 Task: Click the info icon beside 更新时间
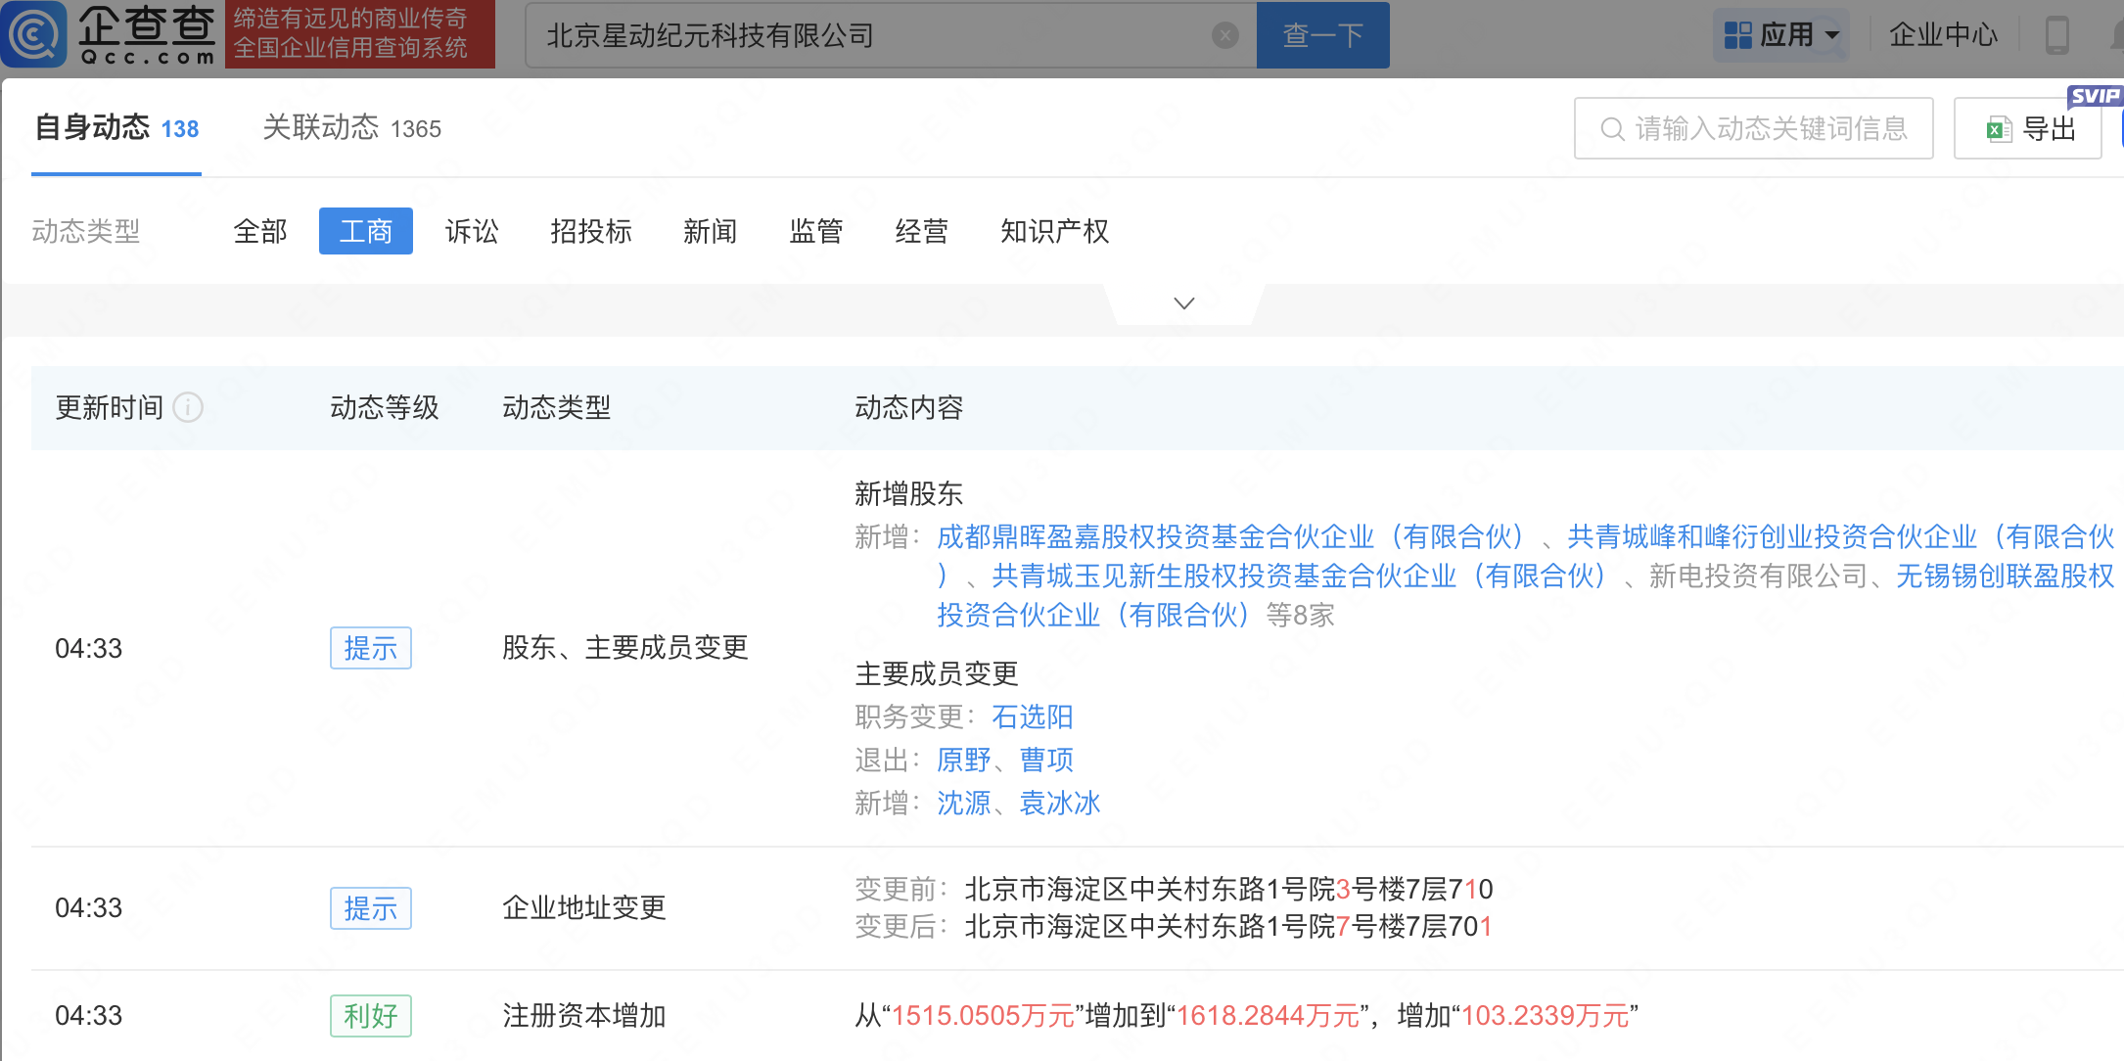(x=188, y=407)
